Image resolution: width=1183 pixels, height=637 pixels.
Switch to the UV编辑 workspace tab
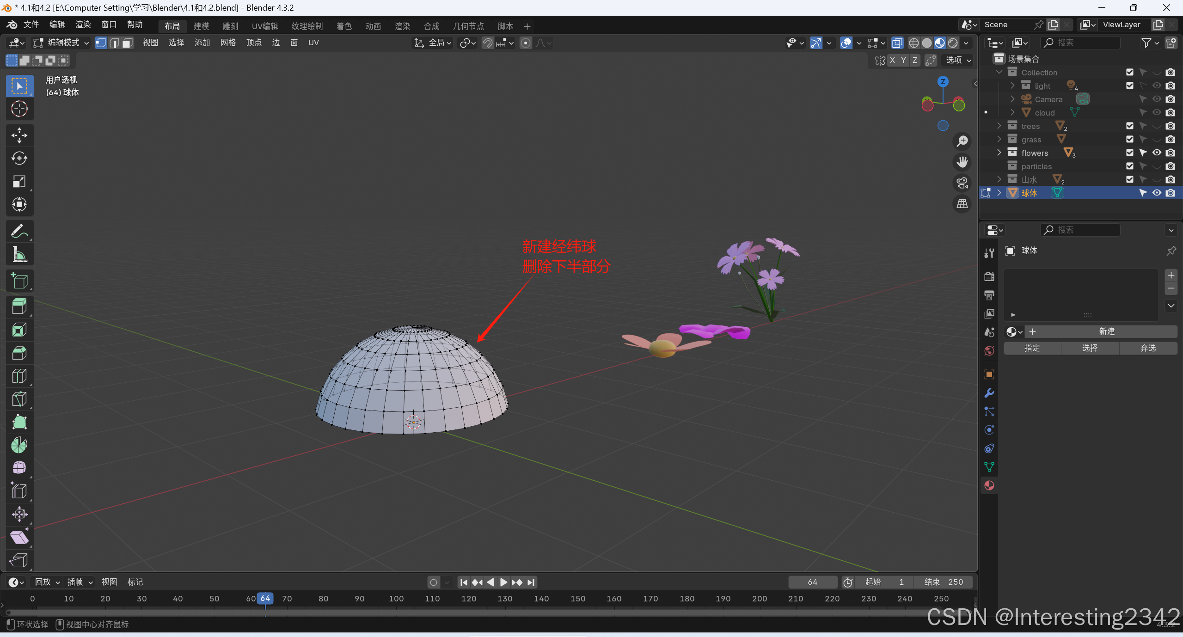click(x=265, y=26)
